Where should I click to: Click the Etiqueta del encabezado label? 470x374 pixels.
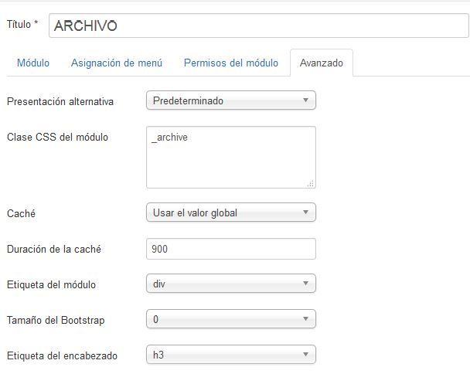coord(62,355)
